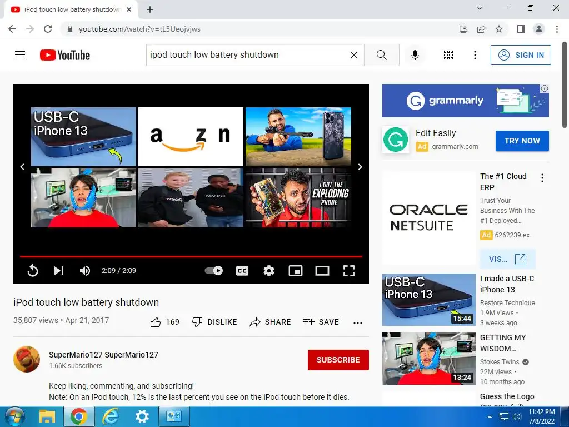569x427 pixels.
Task: Select the iPod touch low battery tab
Action: click(x=71, y=9)
